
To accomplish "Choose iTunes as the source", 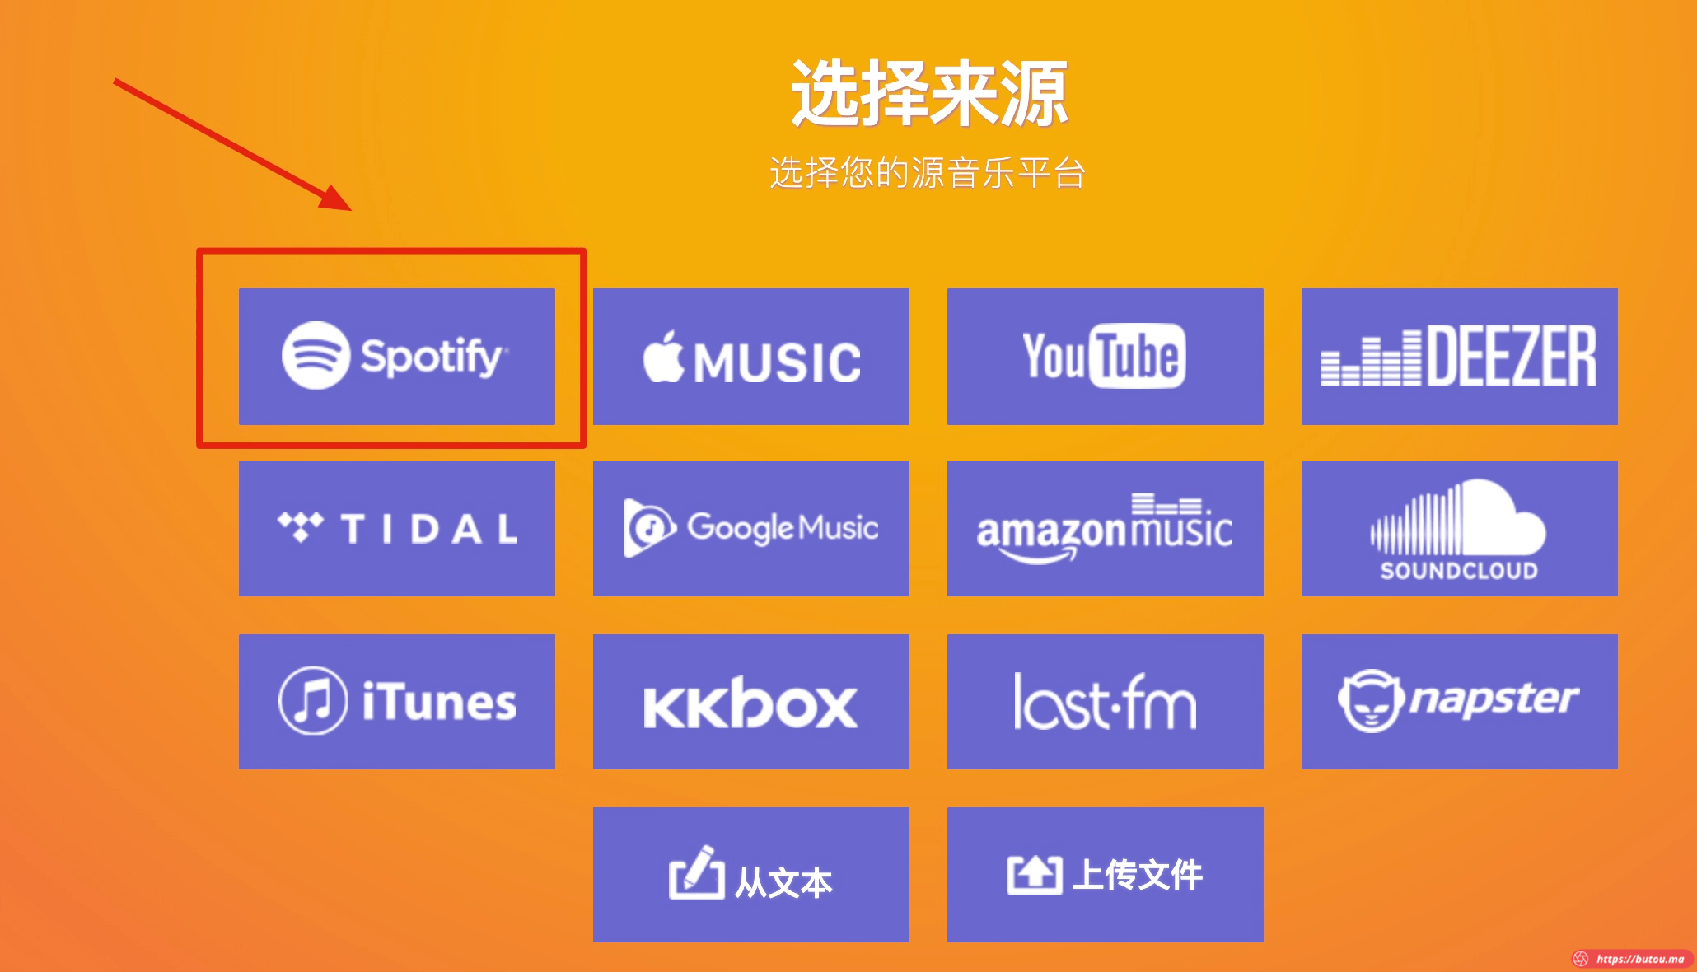I will 397,702.
